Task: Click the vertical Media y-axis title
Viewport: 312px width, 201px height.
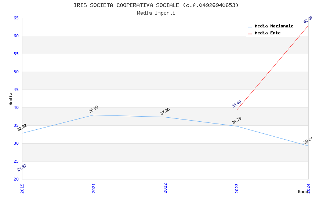Action: click(x=11, y=99)
